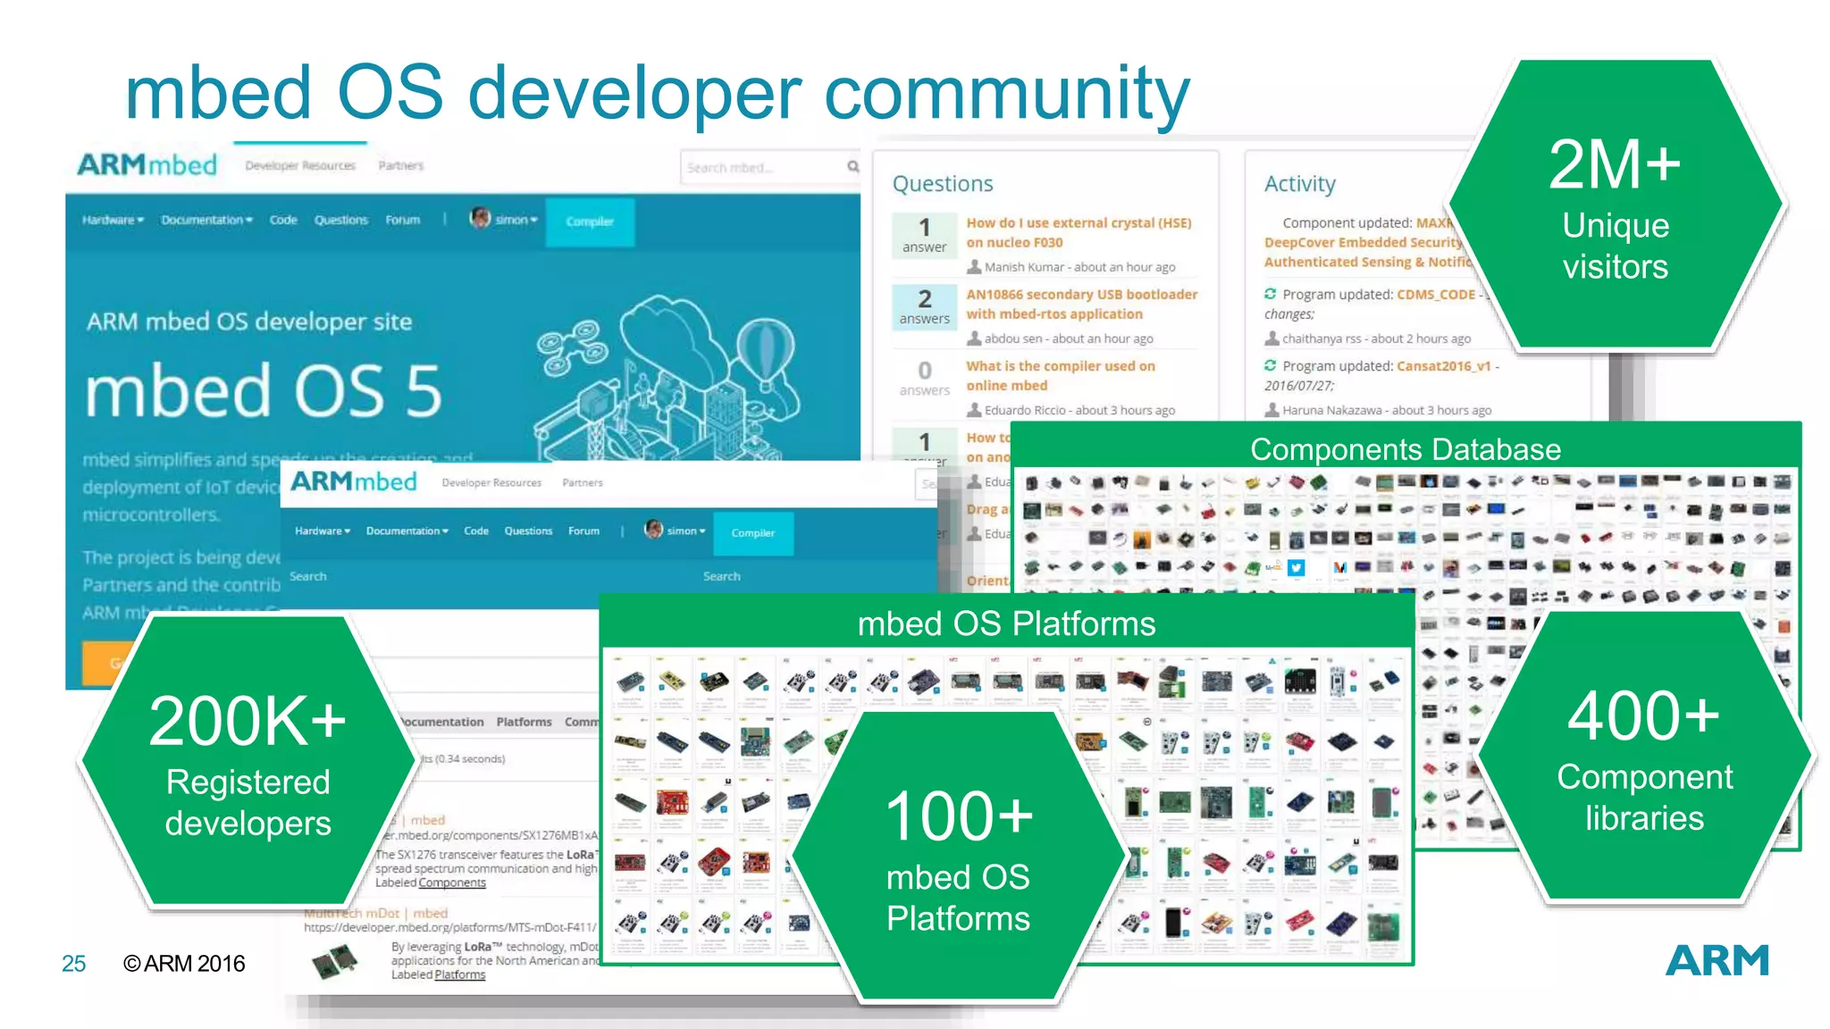Open the Documentation dropdown in front window navbar
The width and height of the screenshot is (1830, 1029).
(407, 531)
